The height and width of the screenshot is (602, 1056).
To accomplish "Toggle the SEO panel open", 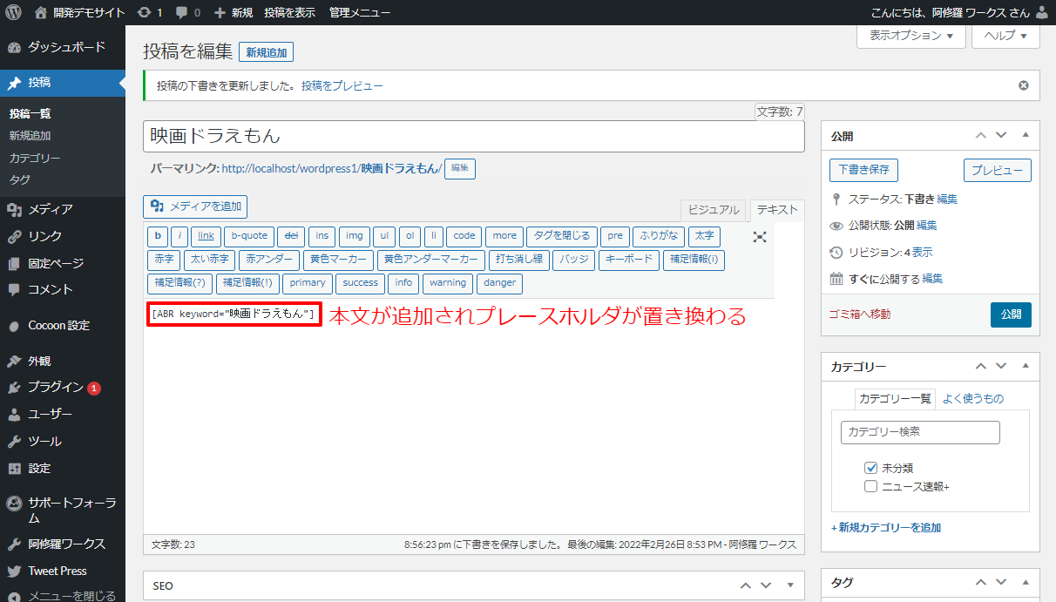I will 790,585.
